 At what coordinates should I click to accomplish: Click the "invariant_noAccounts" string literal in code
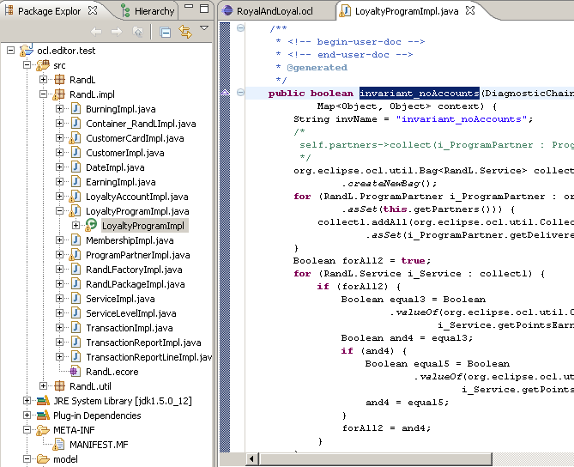(462, 119)
